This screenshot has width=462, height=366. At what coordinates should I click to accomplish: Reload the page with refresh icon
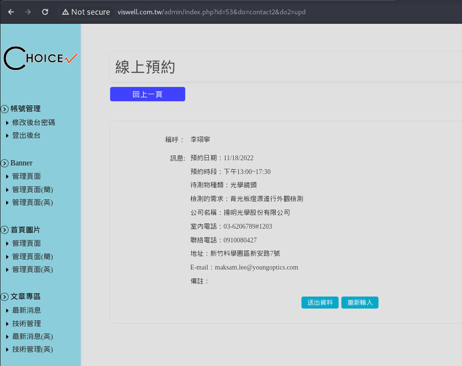pyautogui.click(x=45, y=12)
